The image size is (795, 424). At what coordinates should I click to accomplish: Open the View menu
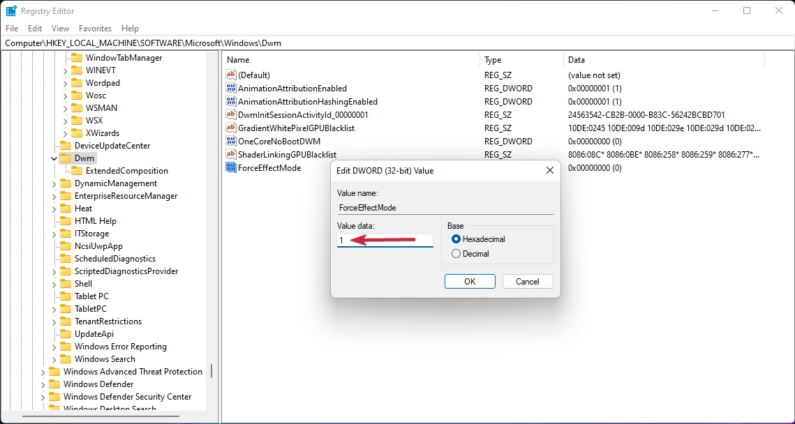(60, 29)
